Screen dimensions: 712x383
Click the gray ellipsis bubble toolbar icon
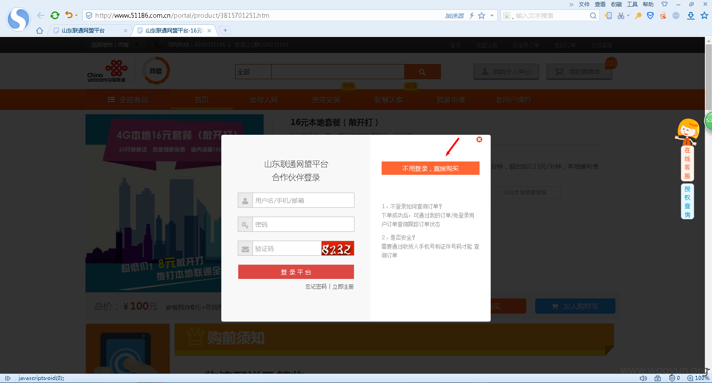(676, 16)
